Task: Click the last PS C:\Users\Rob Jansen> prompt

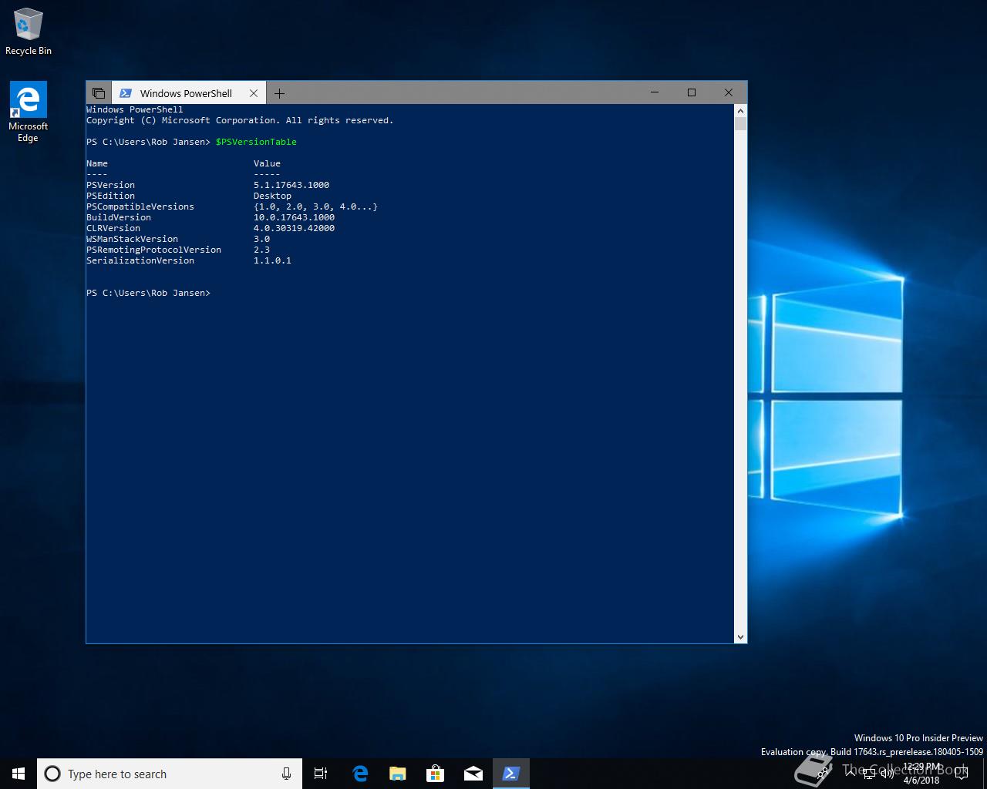Action: [x=148, y=293]
